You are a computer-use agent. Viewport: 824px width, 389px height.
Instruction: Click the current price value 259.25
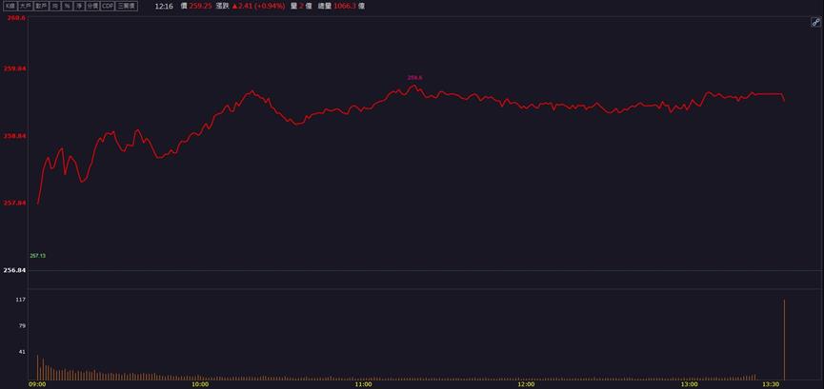(200, 7)
